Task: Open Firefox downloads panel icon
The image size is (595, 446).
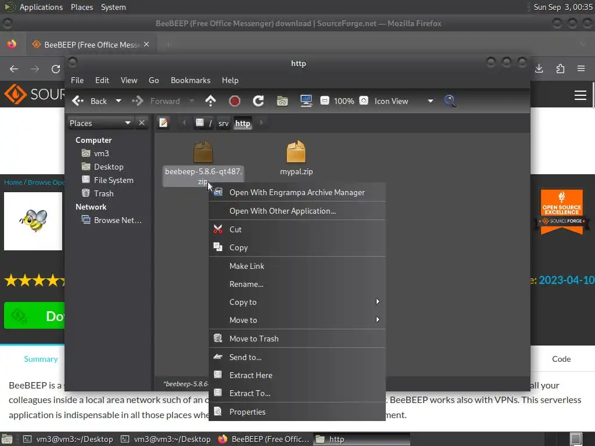Action: click(539, 69)
